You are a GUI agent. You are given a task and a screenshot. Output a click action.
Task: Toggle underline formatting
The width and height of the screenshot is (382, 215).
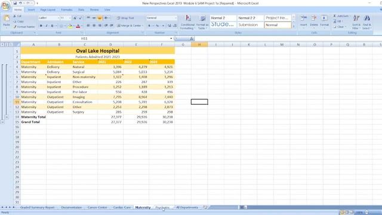click(x=52, y=26)
